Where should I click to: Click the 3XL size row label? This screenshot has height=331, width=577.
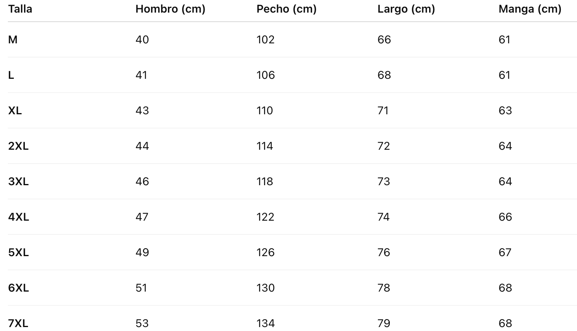(19, 181)
